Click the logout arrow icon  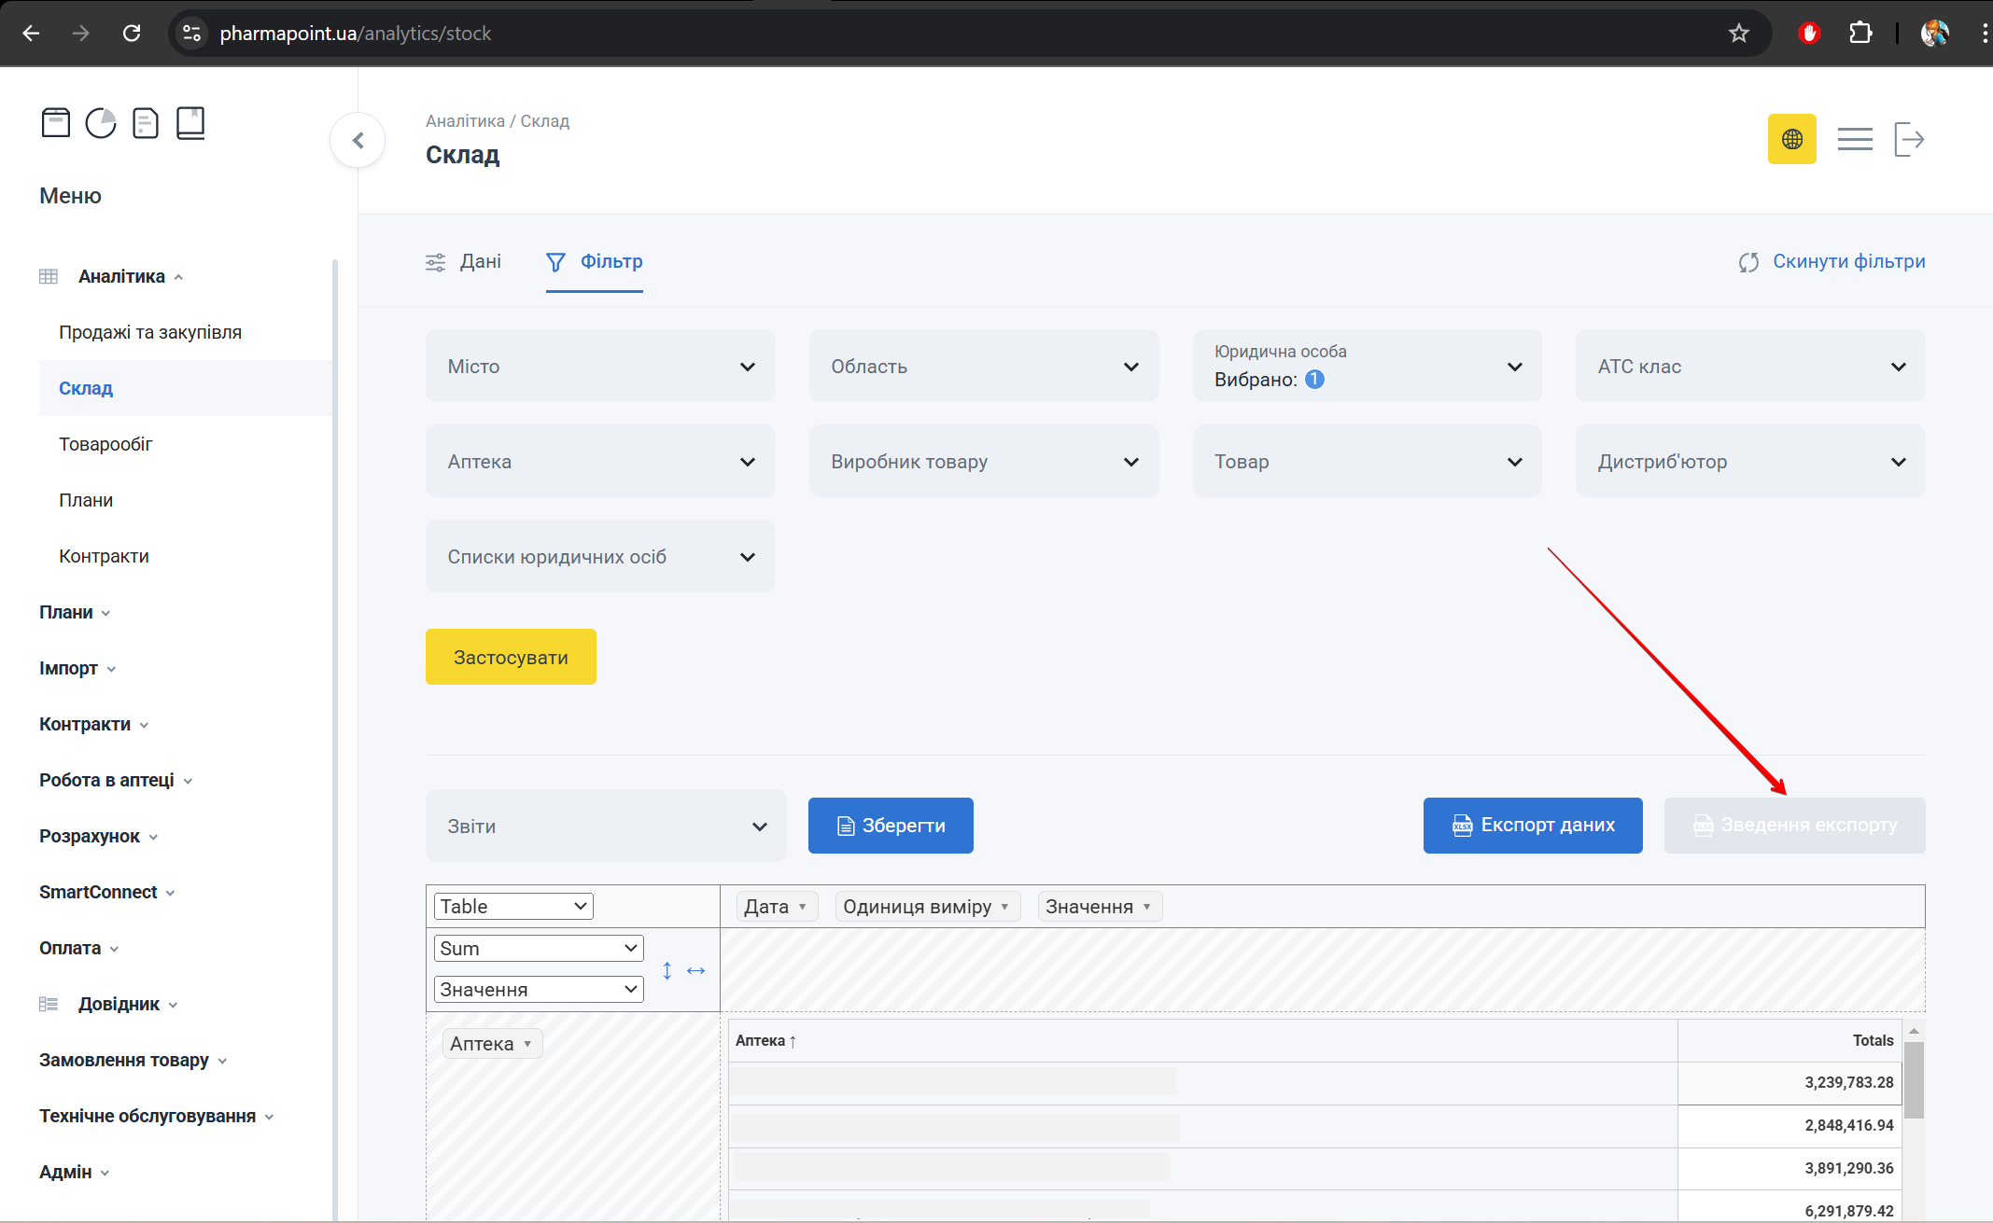click(x=1909, y=140)
